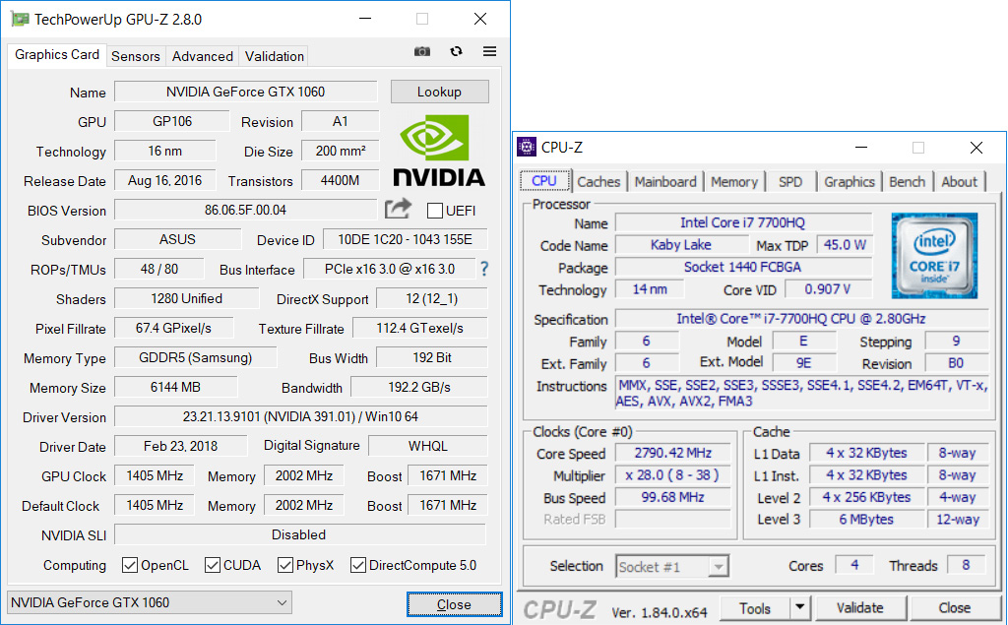Viewport: 1008px width, 625px height.
Task: Open the Memory tab in CPU-Z
Action: click(x=734, y=182)
